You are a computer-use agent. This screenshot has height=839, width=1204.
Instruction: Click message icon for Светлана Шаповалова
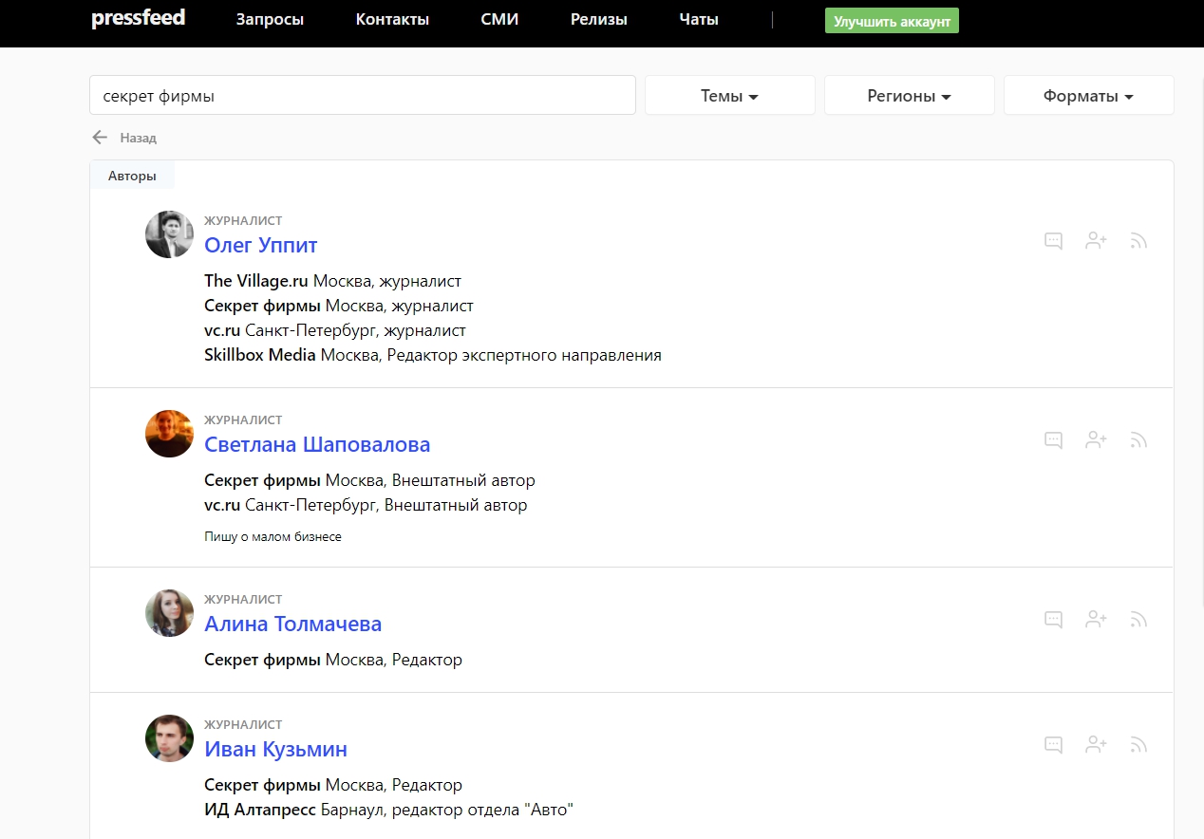point(1053,440)
